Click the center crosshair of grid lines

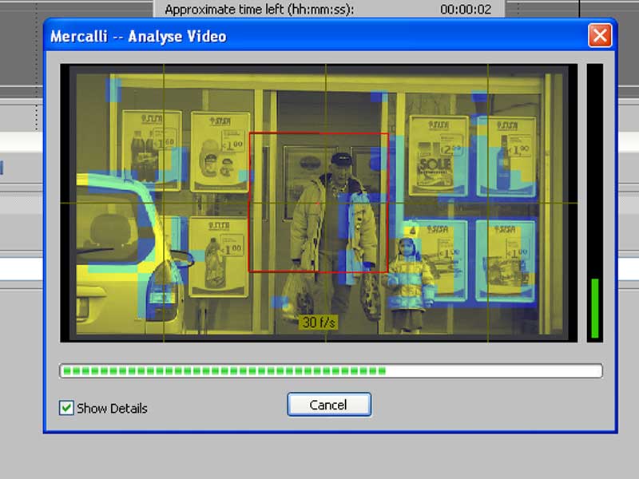coord(325,203)
